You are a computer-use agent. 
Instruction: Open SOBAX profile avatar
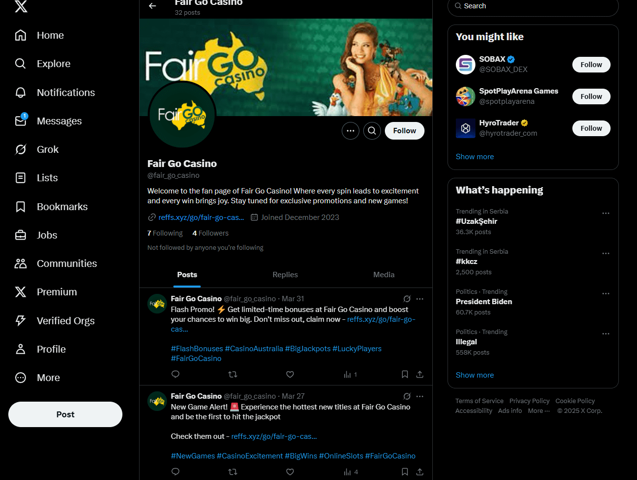tap(466, 65)
